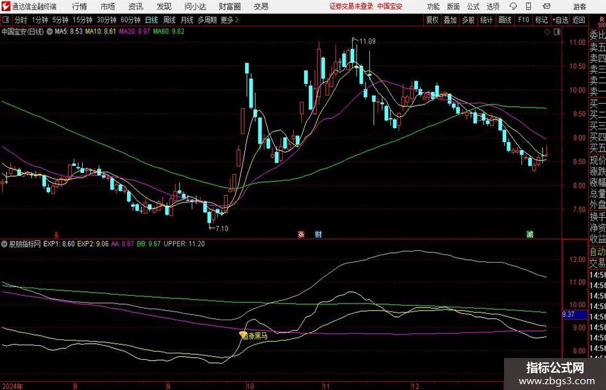Open the 选项 menu

coord(492,6)
